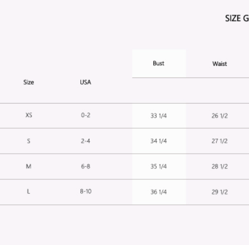Click the 26 1/2 waist measurement
Viewport: 249px width, 245px height.
pos(219,116)
